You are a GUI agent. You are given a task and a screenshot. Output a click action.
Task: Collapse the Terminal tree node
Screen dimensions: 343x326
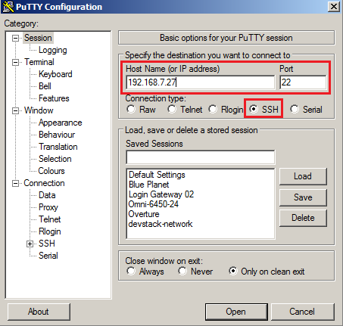click(16, 62)
